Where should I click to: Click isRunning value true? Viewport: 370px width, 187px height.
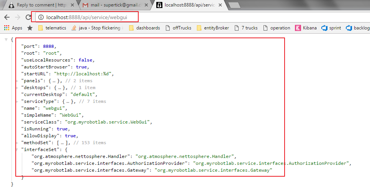click(62, 129)
